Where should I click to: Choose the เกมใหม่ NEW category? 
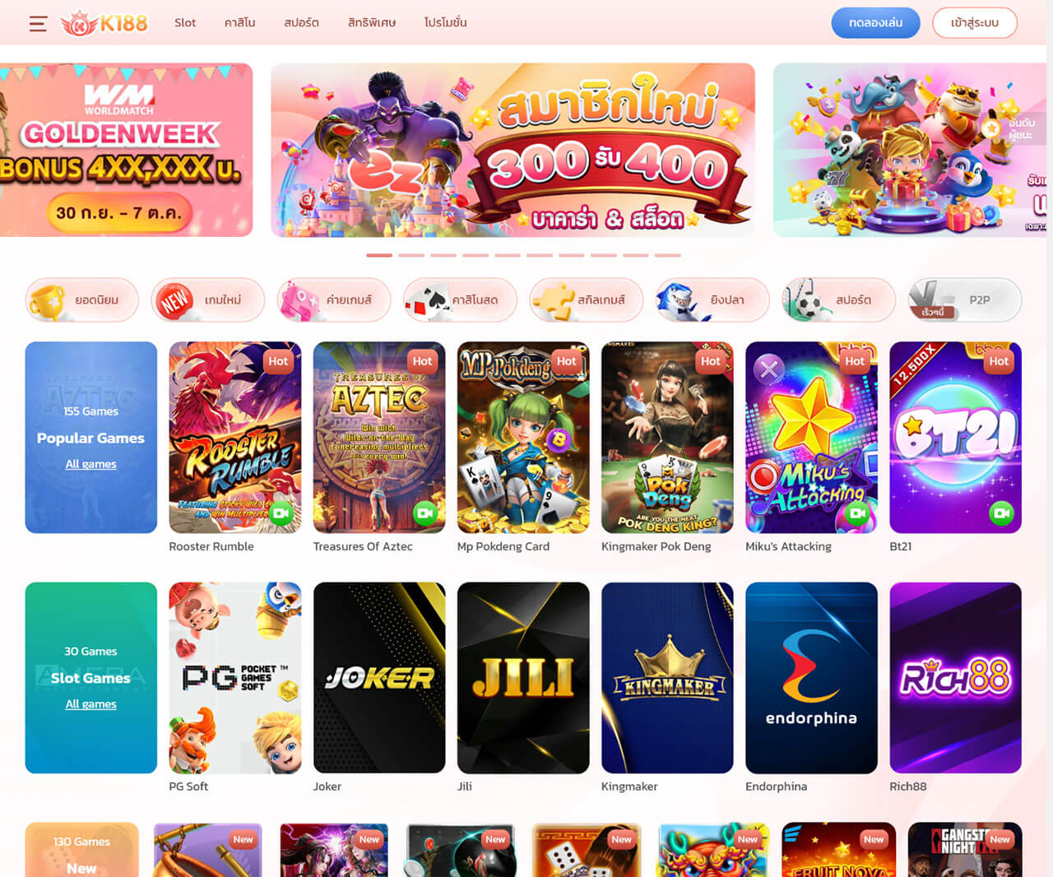coord(208,300)
